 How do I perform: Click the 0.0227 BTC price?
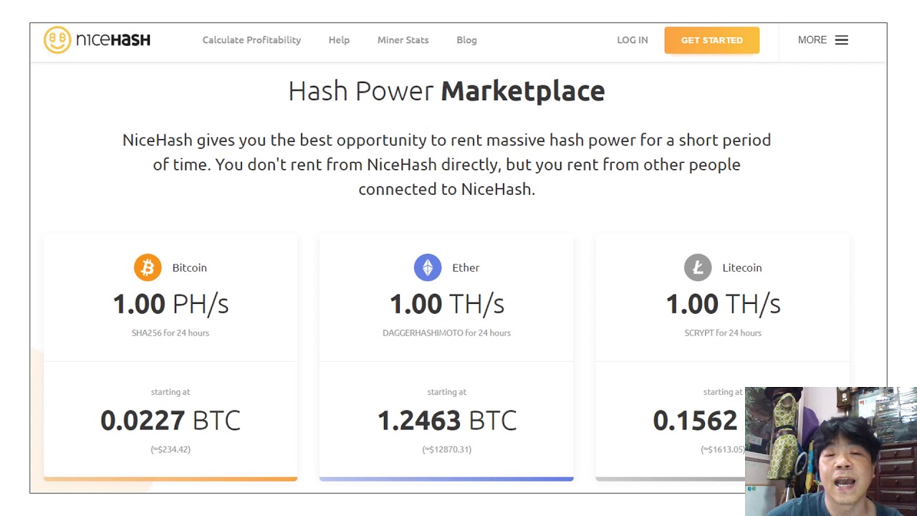coord(171,420)
